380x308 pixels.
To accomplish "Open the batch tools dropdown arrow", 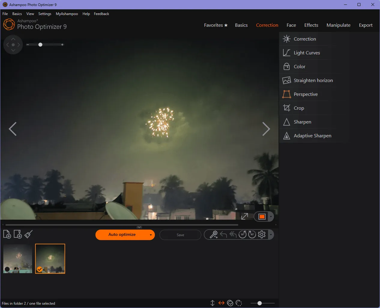I will (271, 234).
